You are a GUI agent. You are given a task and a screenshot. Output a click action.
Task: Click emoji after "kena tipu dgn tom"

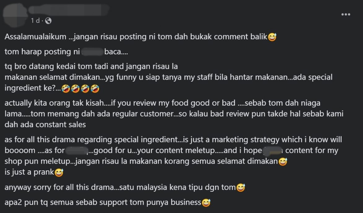(x=241, y=187)
